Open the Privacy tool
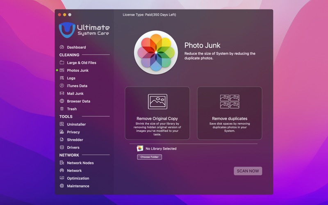The width and height of the screenshot is (328, 205). tap(73, 132)
